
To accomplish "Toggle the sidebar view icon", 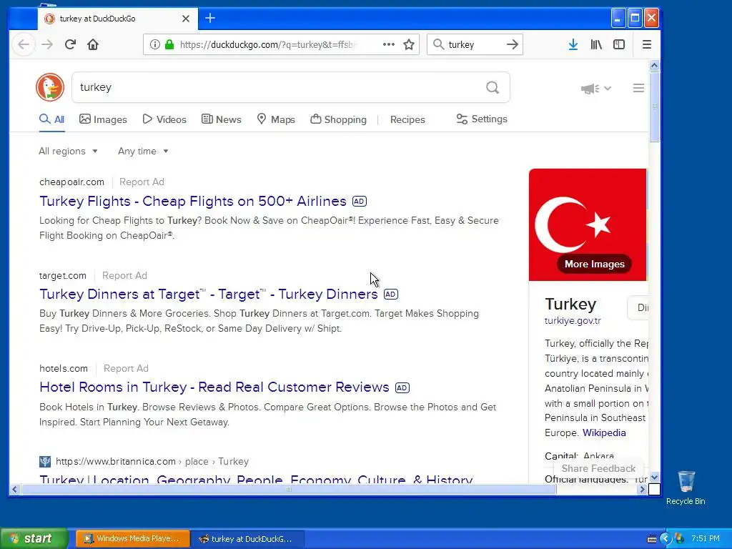I will [x=619, y=44].
